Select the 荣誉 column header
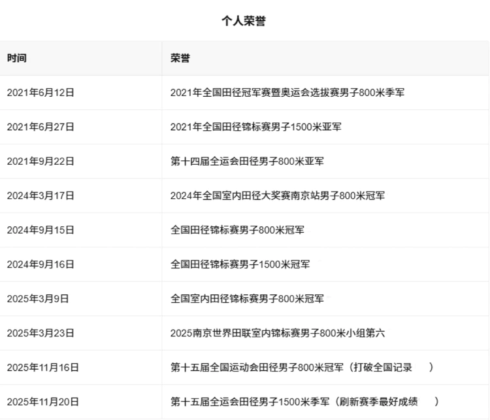Viewport: 490px width, 420px height. 180,58
